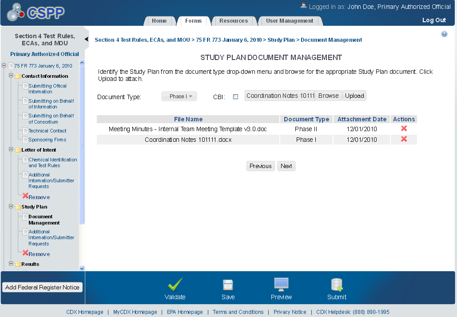Click the logged-in user avatar icon
Screen dimensions: 457x317
pyautogui.click(x=303, y=5)
